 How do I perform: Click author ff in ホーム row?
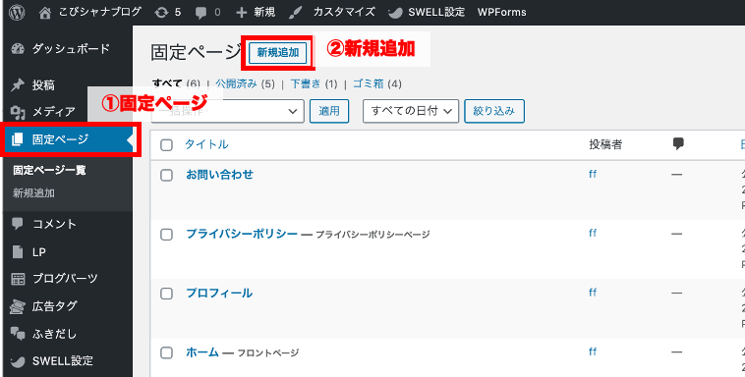[x=593, y=351]
